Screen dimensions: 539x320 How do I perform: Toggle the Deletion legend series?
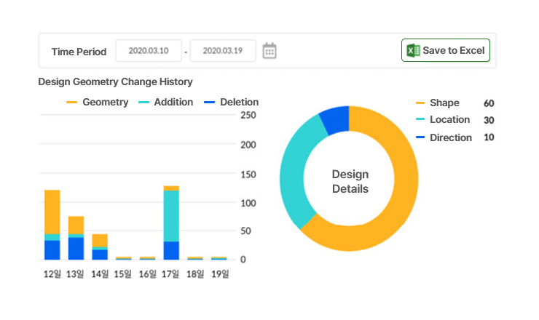coord(232,103)
